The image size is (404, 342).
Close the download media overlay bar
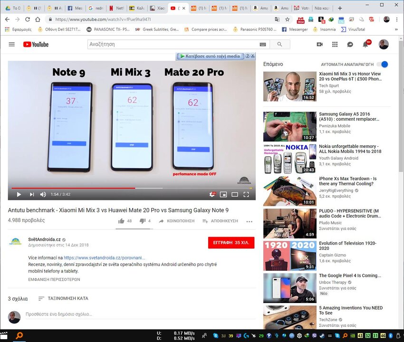(x=253, y=56)
